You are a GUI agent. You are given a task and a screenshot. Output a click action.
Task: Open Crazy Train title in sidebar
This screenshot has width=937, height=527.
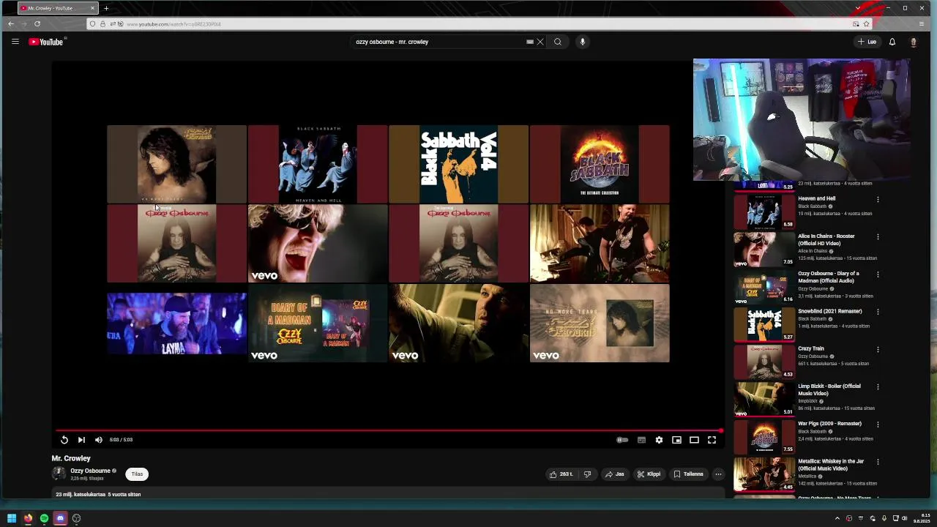point(811,348)
